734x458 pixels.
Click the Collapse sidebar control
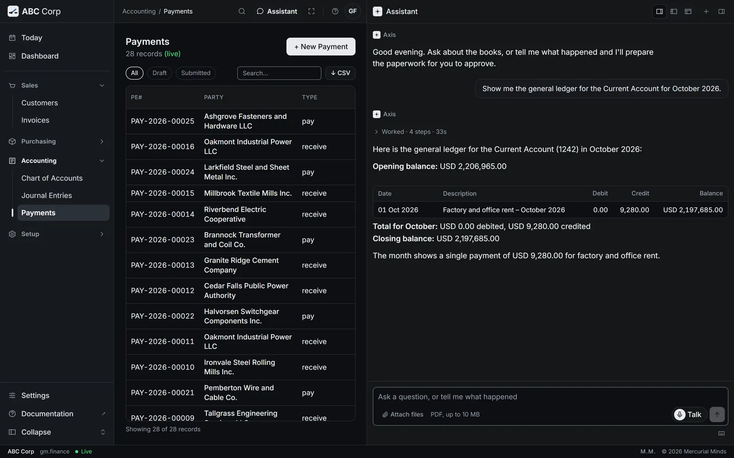(x=57, y=432)
